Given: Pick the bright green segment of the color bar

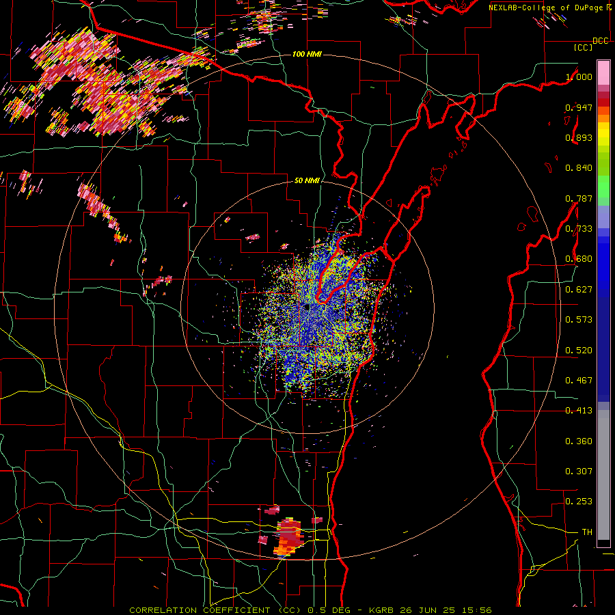Looking at the screenshot, I should pos(603,187).
